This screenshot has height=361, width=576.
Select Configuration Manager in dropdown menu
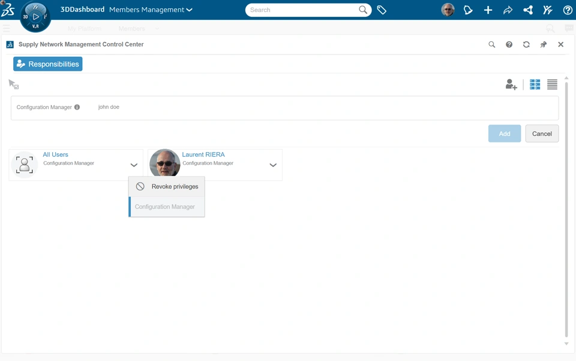167,207
